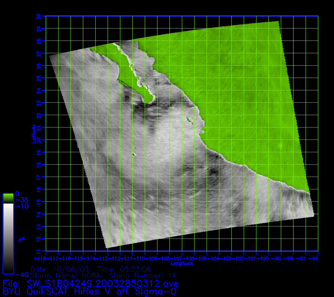Click the grayscale gradient of the color bar
Image resolution: width=334 pixels, height=297 pixels.
point(8,238)
